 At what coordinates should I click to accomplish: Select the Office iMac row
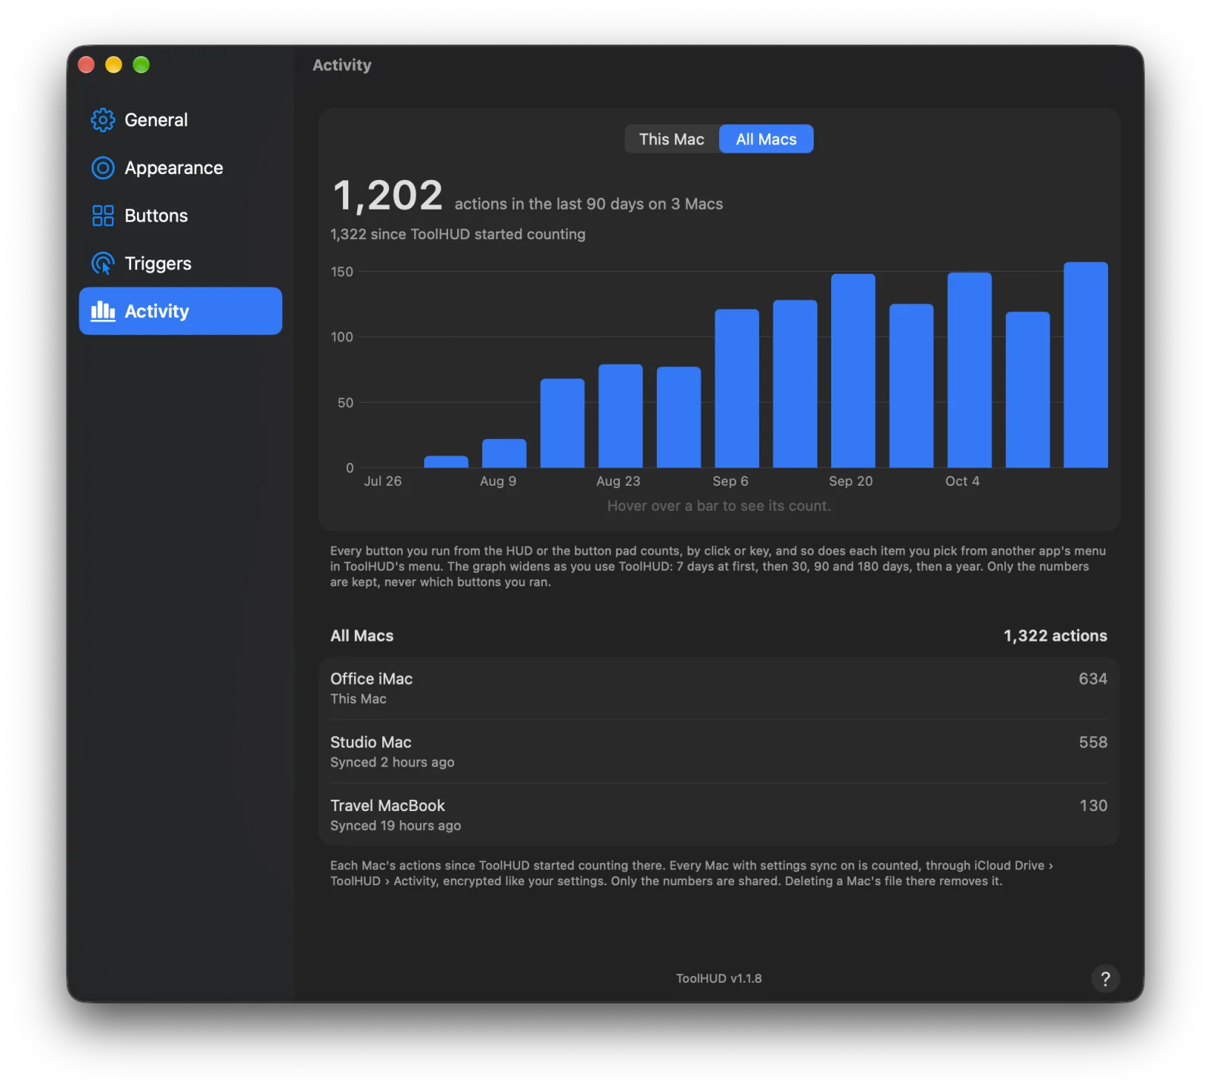718,688
